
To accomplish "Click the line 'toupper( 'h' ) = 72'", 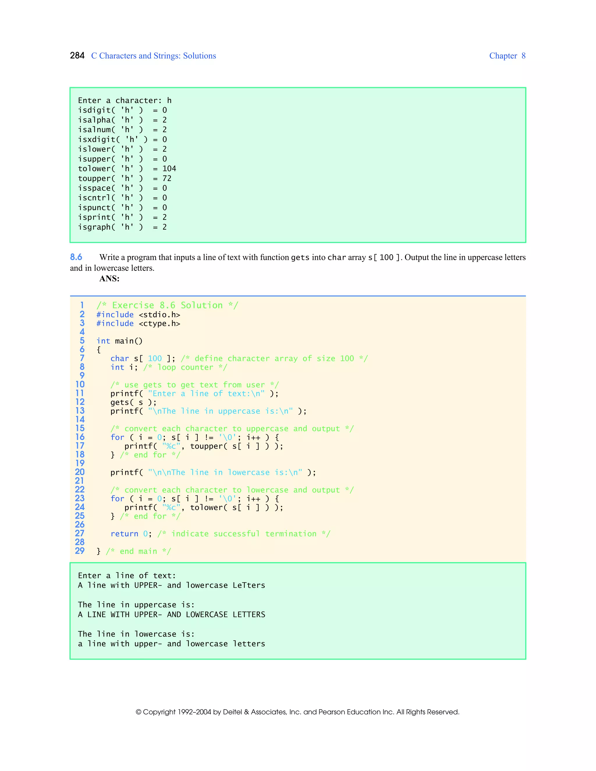I will pos(125,179).
